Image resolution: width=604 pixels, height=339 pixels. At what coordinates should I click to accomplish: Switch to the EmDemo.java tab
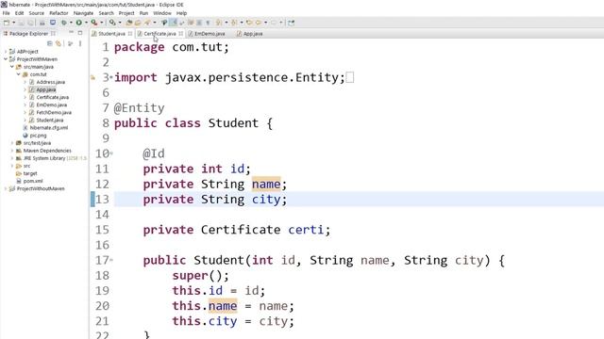coord(210,34)
